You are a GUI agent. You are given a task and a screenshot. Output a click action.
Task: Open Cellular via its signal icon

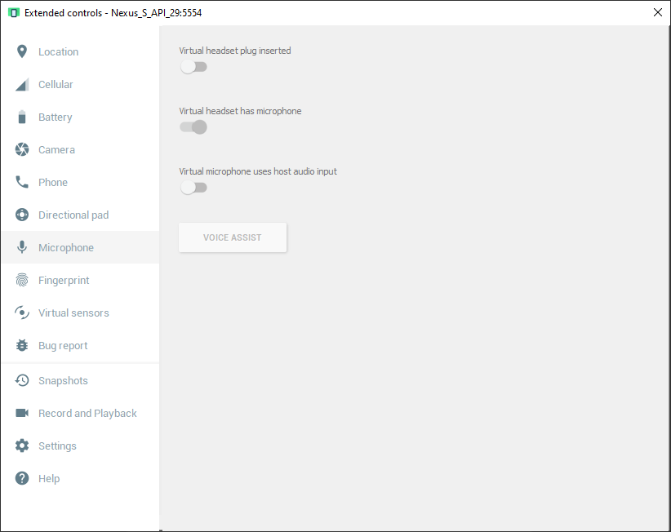coord(22,85)
